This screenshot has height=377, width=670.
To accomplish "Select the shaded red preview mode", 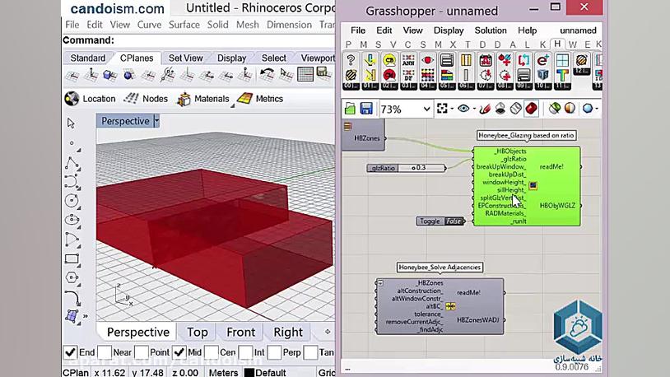I will coord(531,109).
